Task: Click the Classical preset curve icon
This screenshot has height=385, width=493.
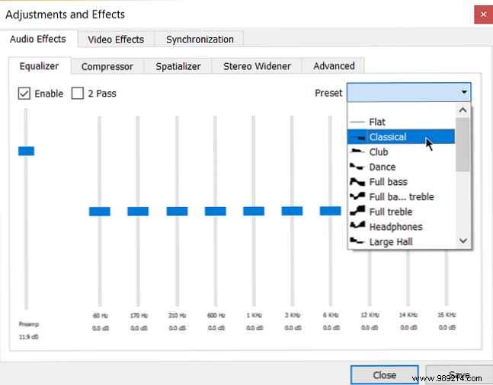Action: point(357,137)
